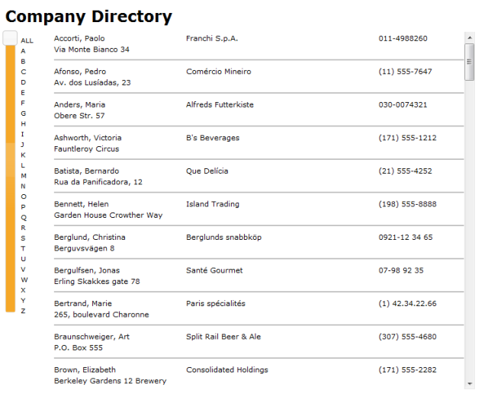Click the scrollbar up arrow
488x412 pixels.
[x=470, y=37]
